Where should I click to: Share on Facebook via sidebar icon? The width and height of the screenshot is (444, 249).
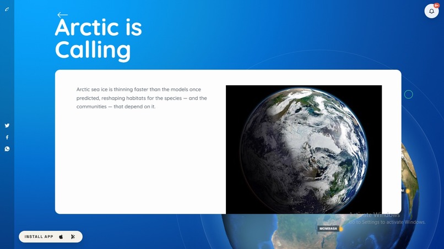(7, 137)
